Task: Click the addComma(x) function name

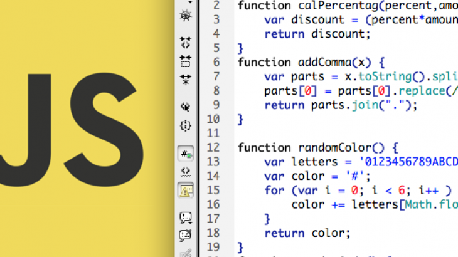Action: [334, 63]
